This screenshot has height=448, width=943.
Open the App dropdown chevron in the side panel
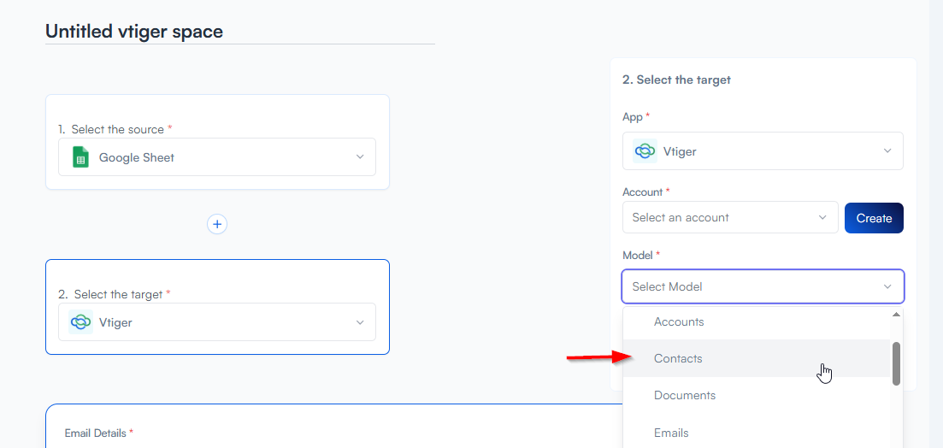tap(887, 151)
